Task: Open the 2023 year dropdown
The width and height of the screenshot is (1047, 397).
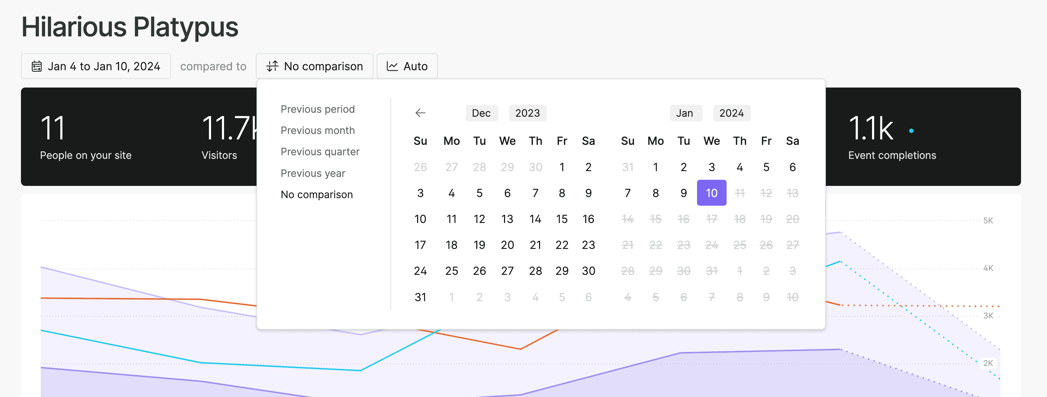Action: (x=527, y=113)
